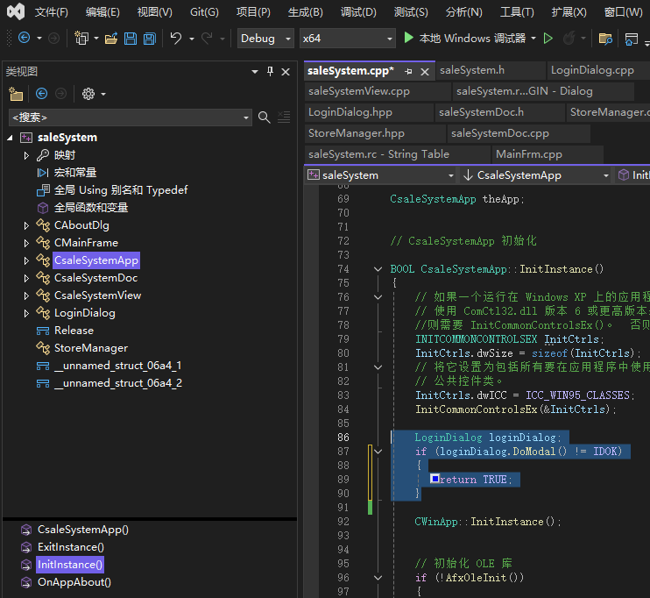Screen dimensions: 650x598
Task: Click the Save All icon in the toolbar
Action: click(150, 39)
